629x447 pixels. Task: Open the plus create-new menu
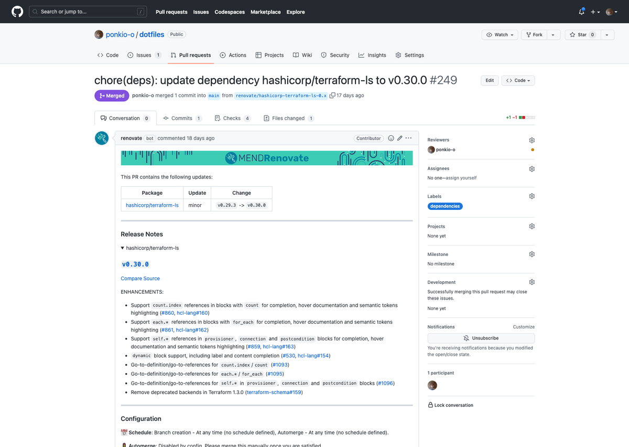[595, 12]
